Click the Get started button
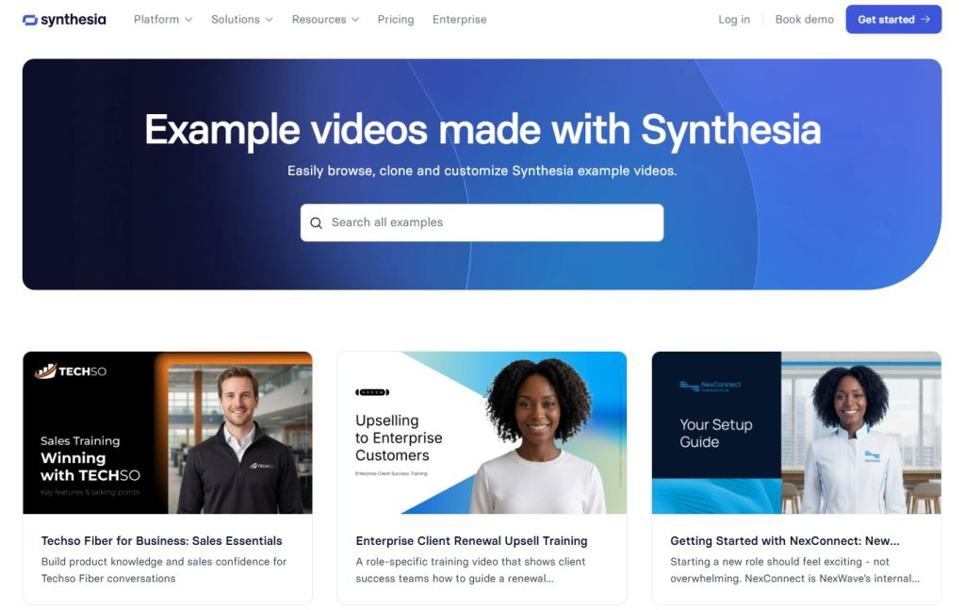This screenshot has width=965, height=610. [893, 20]
